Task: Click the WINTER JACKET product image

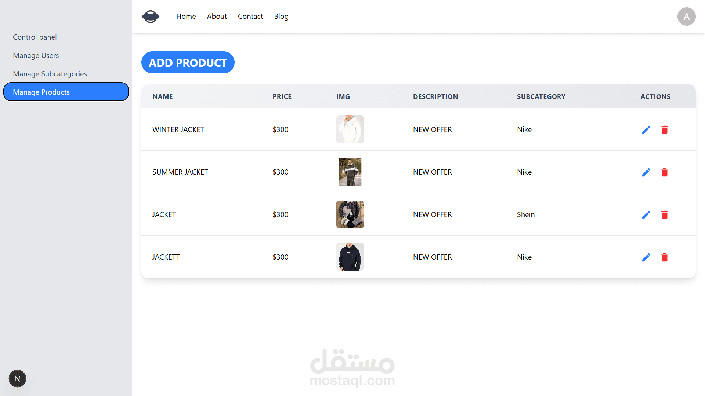Action: [350, 129]
